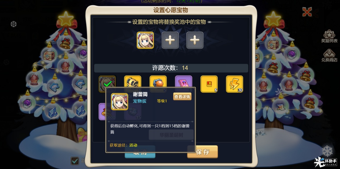Viewport: 340px width, 169px height.
Task: Toggle the checkbox at bottom left
Action: click(75, 161)
